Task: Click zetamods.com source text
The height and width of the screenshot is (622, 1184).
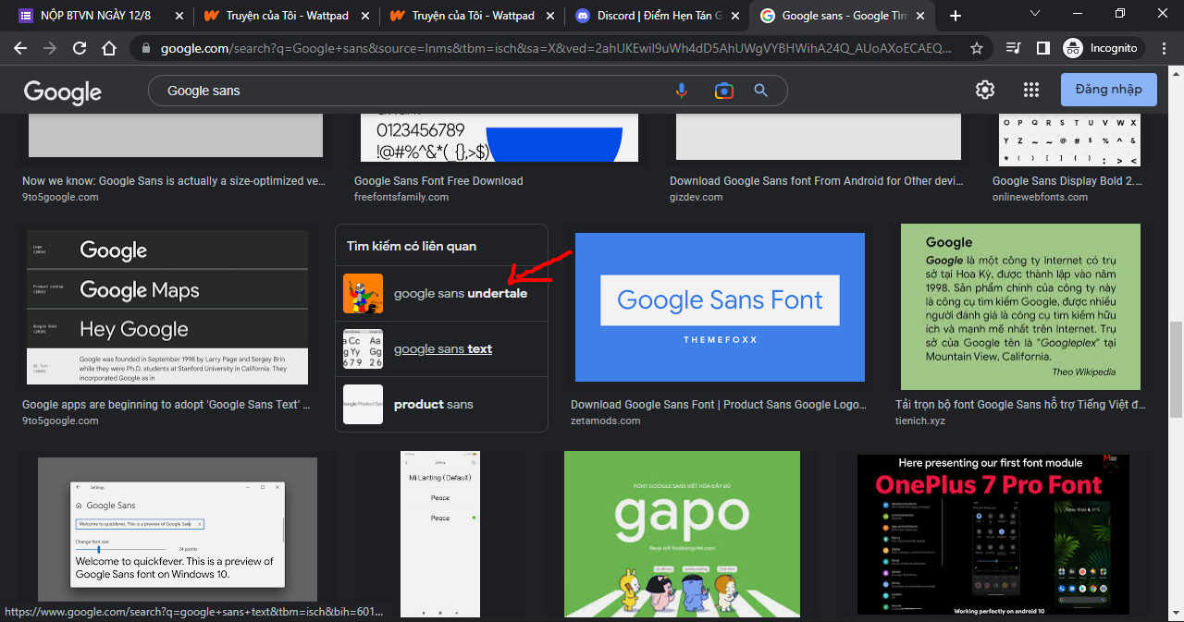Action: 605,421
